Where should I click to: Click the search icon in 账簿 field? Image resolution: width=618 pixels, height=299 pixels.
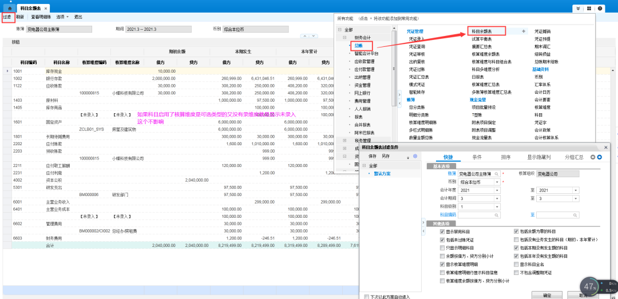[497, 174]
